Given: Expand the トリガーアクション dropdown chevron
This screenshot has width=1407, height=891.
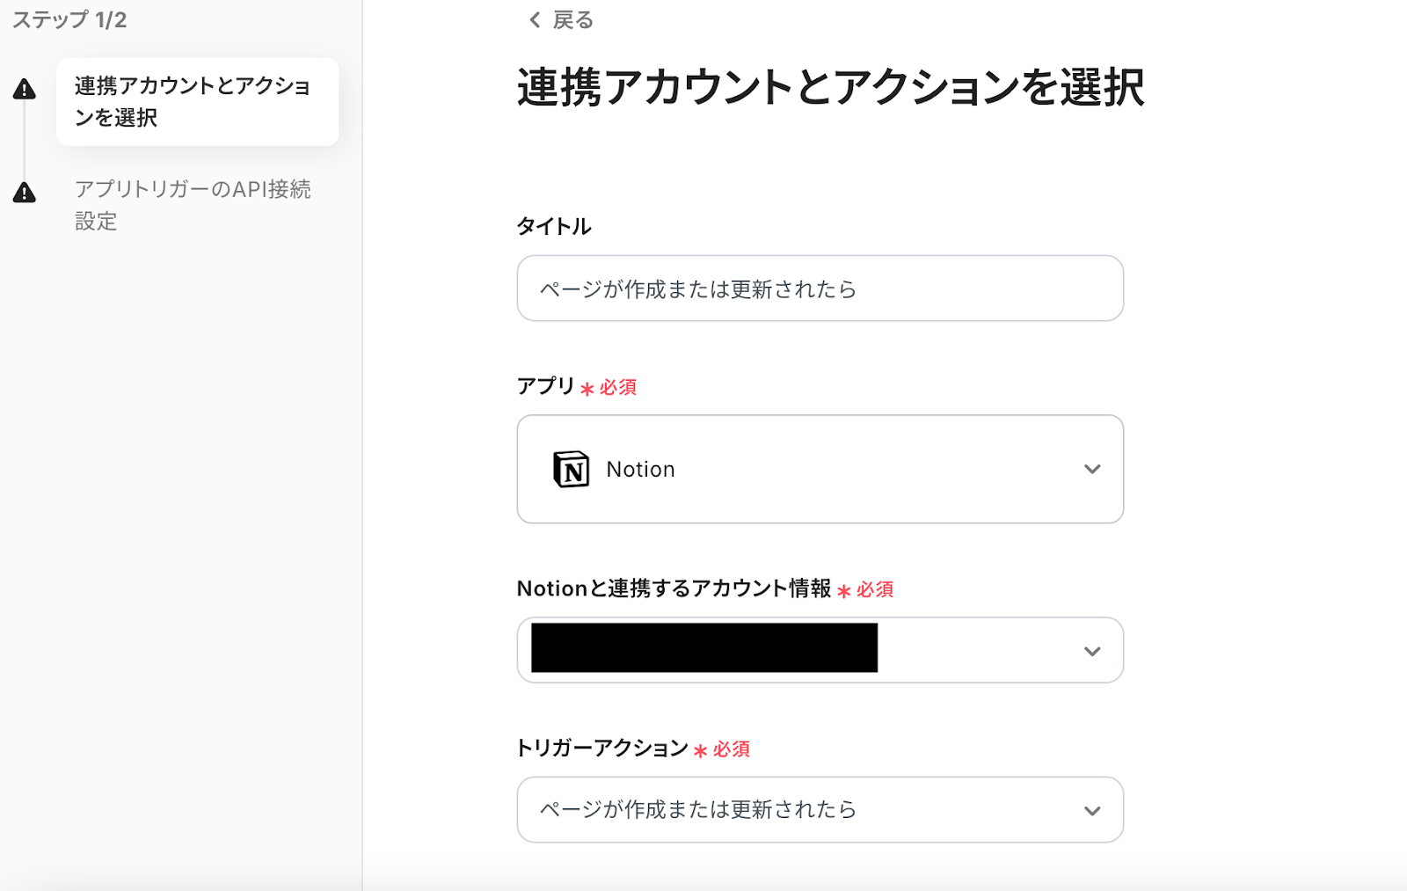Looking at the screenshot, I should pos(1092,811).
